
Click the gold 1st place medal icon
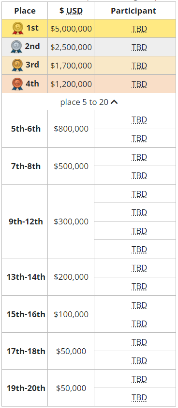(x=17, y=28)
